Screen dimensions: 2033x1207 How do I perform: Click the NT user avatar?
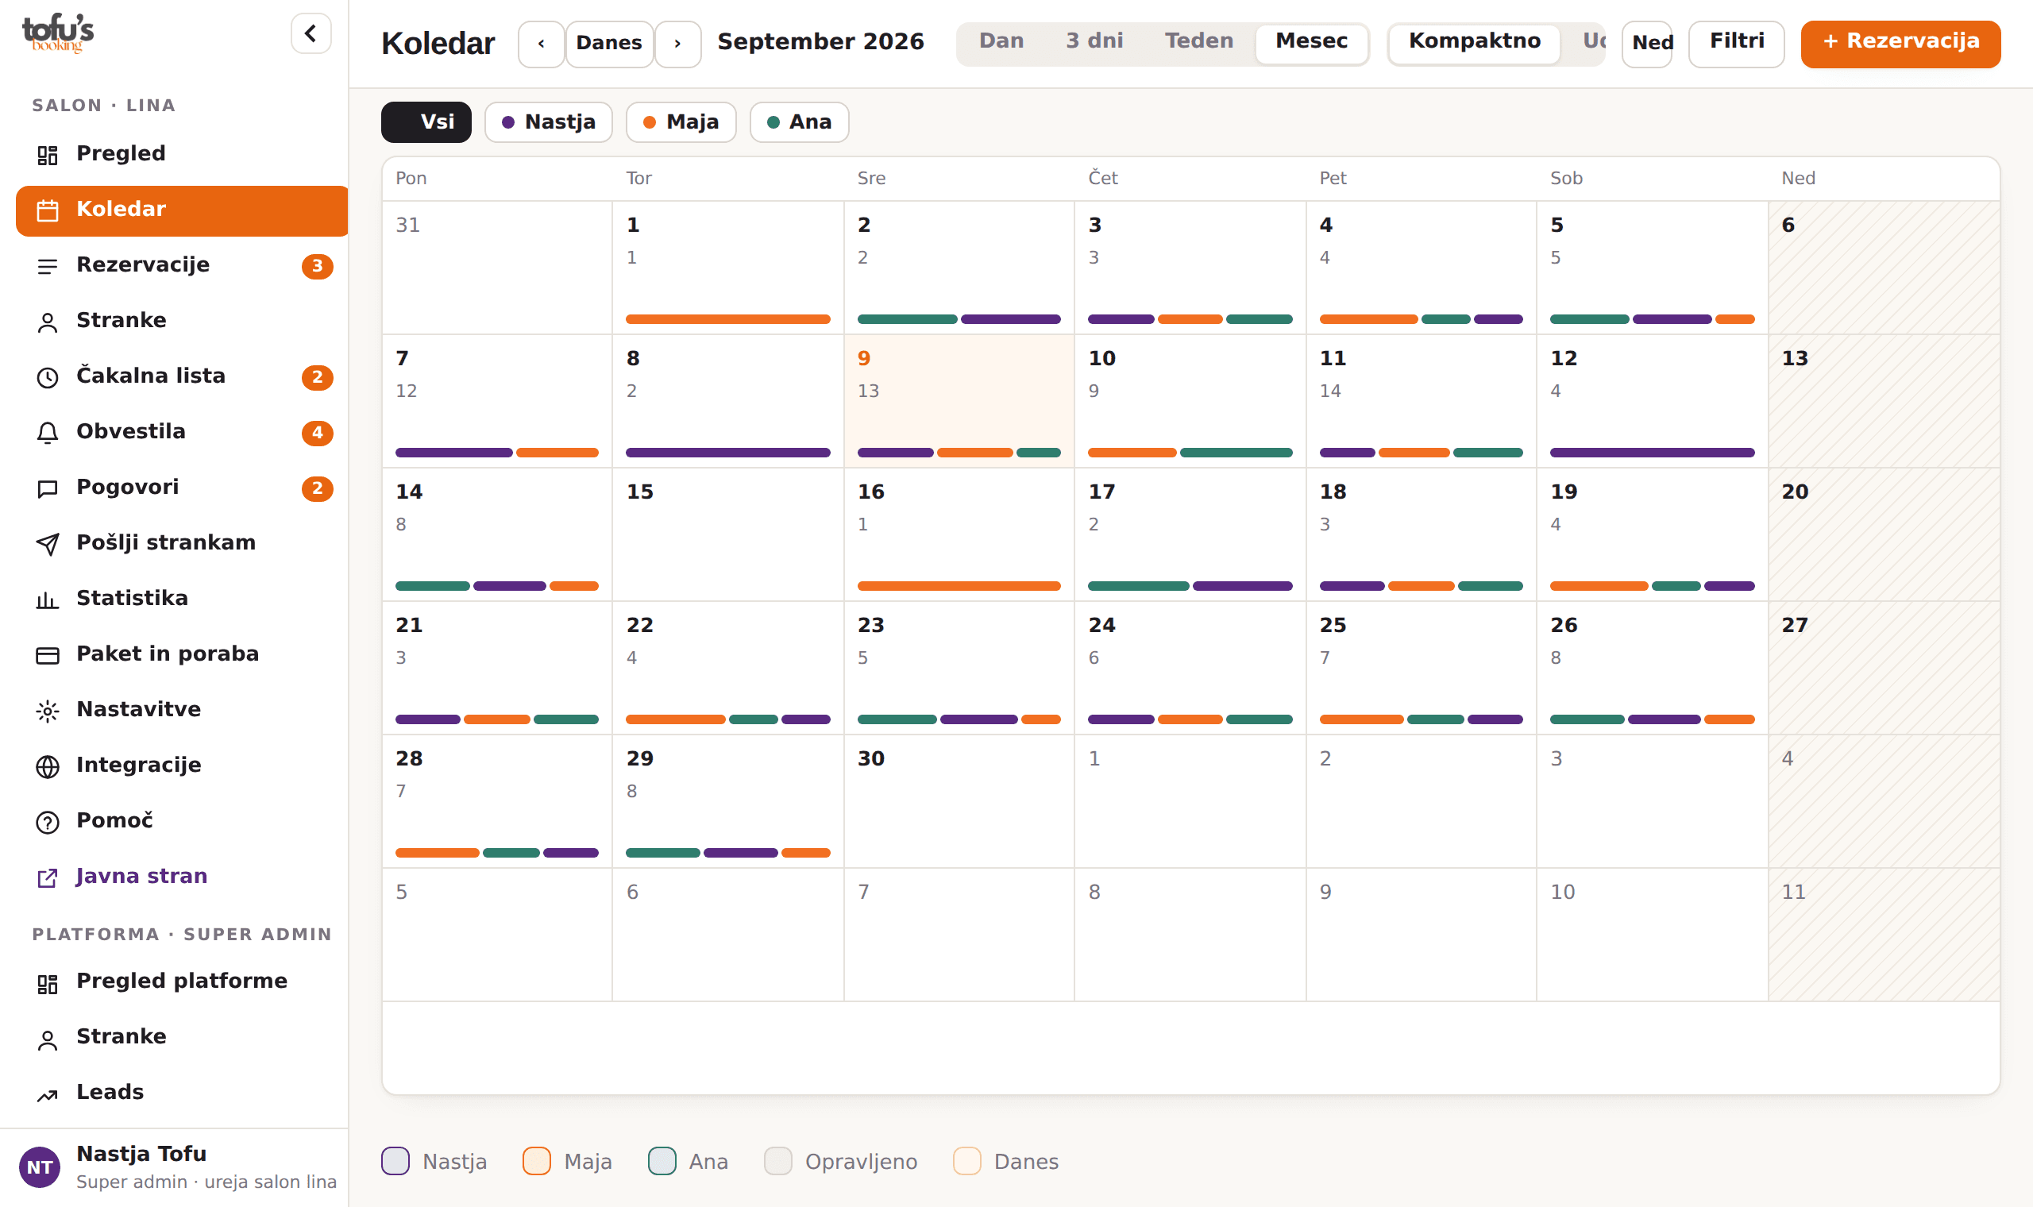click(39, 1167)
